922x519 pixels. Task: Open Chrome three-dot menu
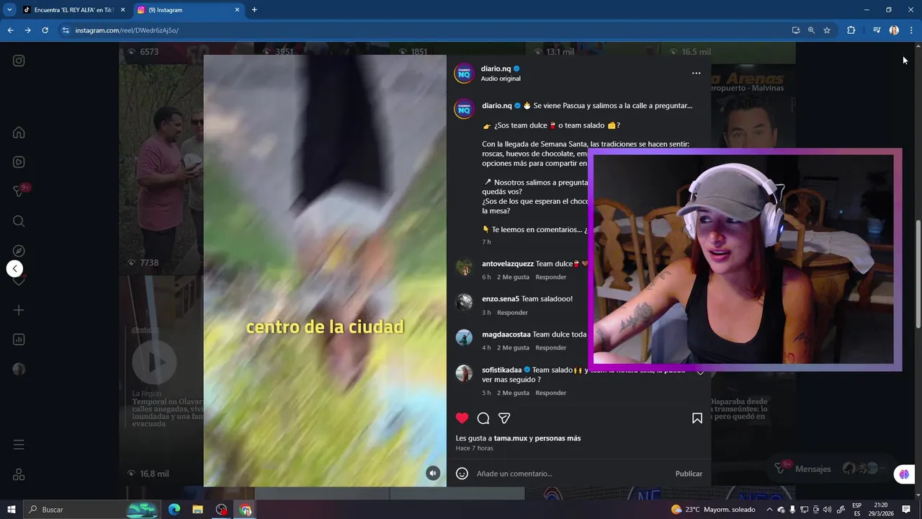(x=911, y=30)
